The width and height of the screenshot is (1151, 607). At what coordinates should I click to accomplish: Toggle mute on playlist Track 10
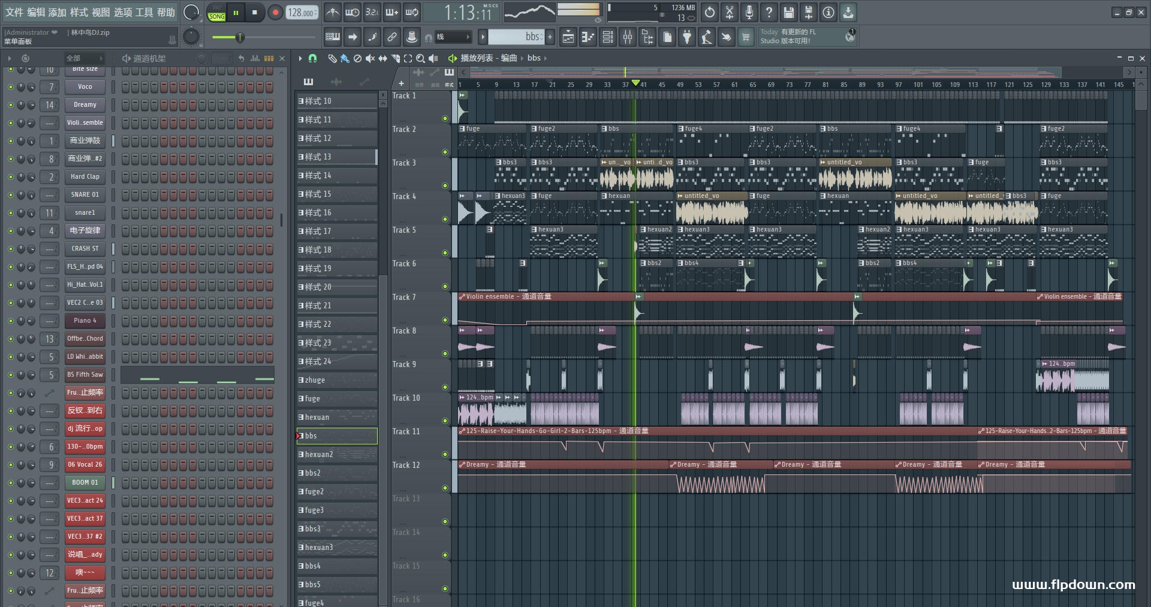(445, 421)
